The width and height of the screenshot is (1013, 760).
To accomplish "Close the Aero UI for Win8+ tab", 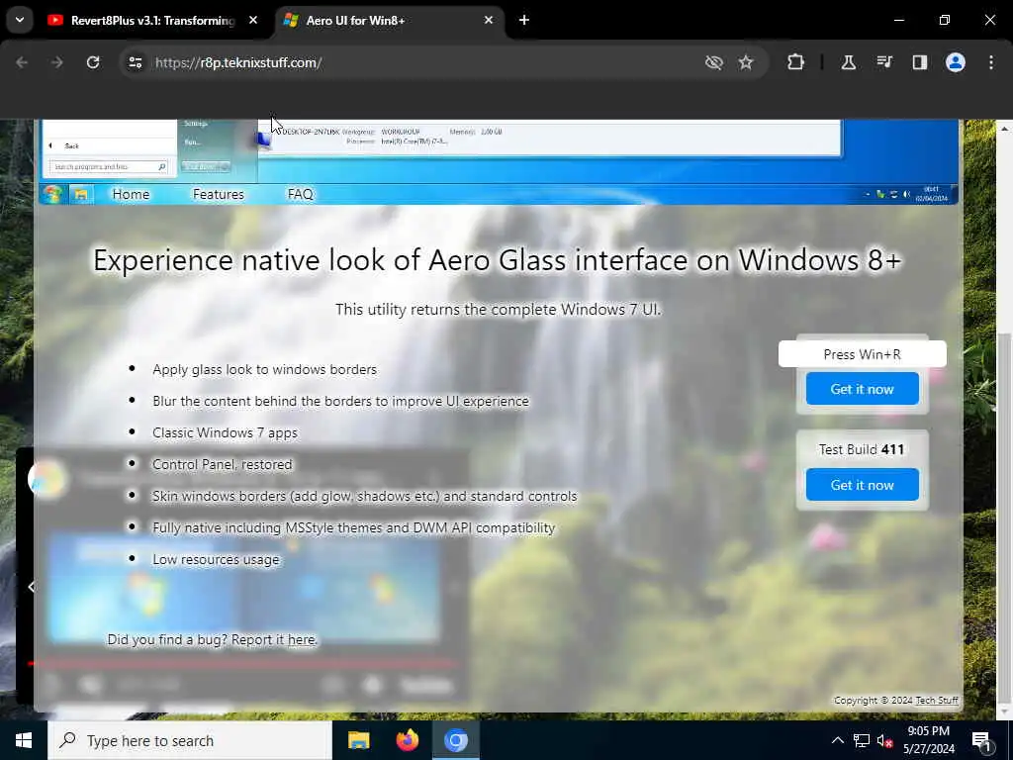I will click(489, 20).
